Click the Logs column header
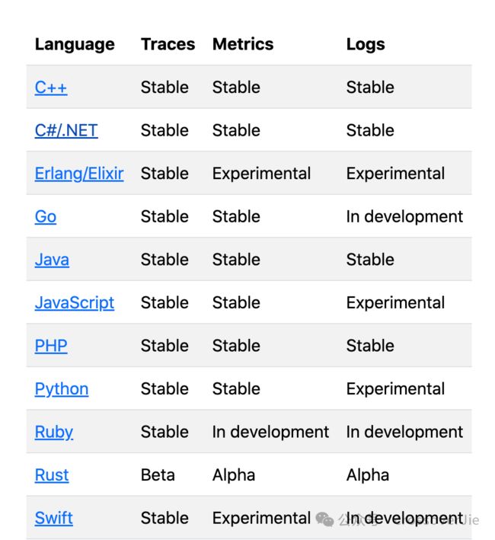This screenshot has height=540, width=495. click(366, 44)
